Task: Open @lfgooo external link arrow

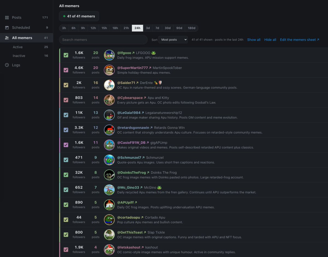Action: click(x=133, y=53)
